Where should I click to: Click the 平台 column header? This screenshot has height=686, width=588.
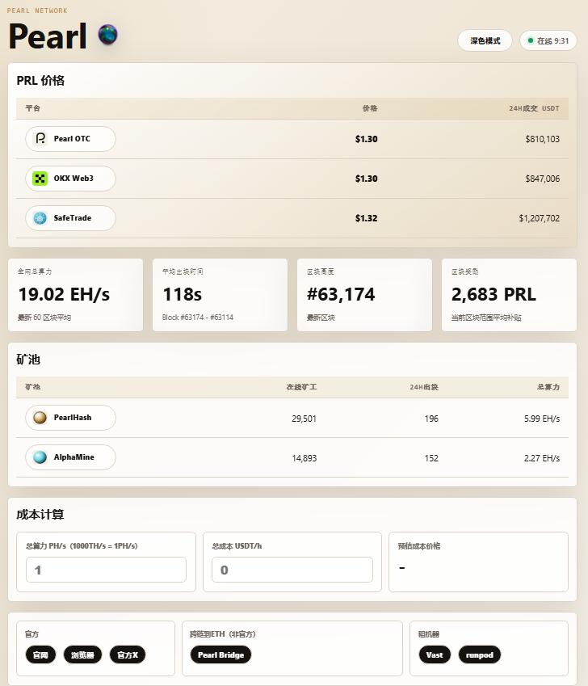(33, 108)
